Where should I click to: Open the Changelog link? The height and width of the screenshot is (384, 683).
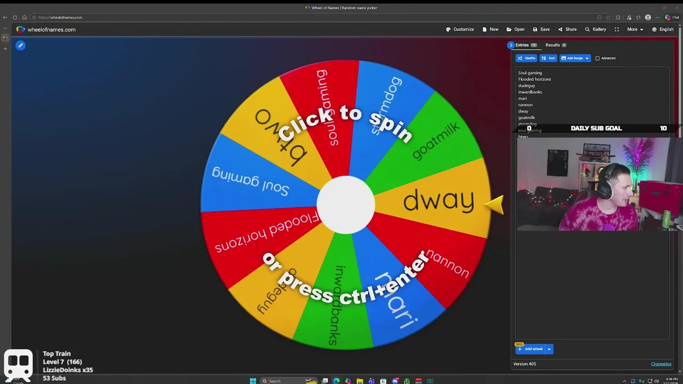(661, 364)
